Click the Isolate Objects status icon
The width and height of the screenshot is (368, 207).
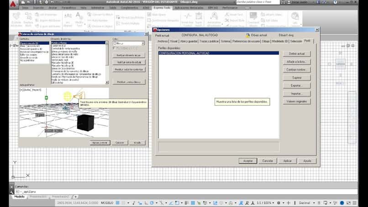tap(335, 203)
